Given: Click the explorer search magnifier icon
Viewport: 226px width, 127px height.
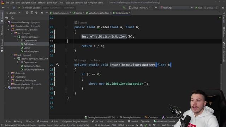Looking at the screenshot, I should point(12,18).
